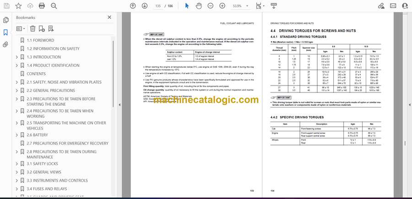Go to previous page arrow
Screen dimensions: 412x199
pyautogui.click(x=133, y=6)
